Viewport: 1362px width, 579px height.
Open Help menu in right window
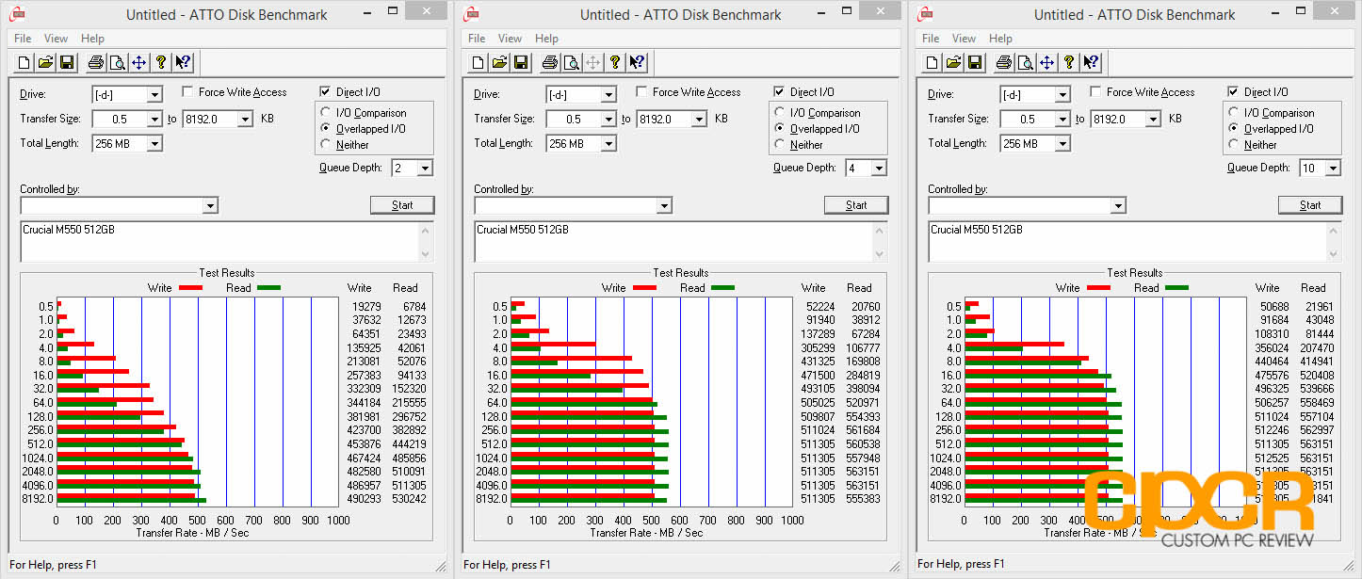tap(1000, 39)
